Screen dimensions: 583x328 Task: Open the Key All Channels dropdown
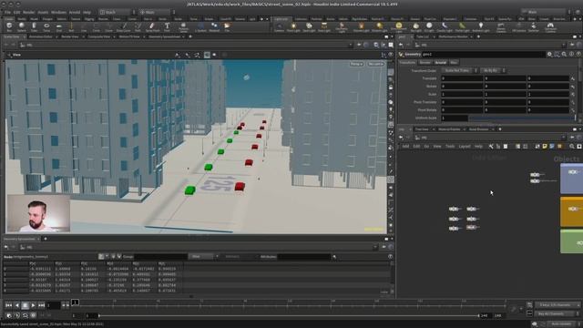click(557, 313)
